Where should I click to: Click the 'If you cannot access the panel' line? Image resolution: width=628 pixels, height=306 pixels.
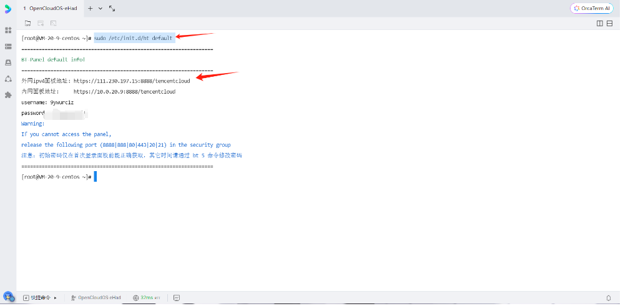coord(67,134)
